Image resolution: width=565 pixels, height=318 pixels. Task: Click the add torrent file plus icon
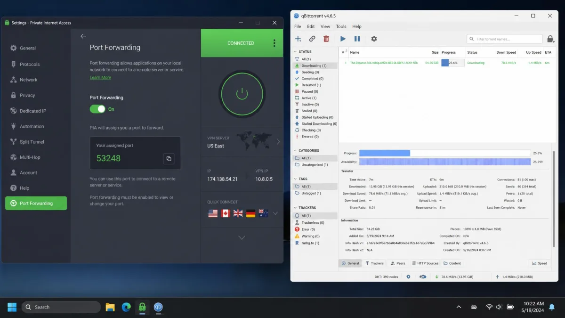click(298, 39)
